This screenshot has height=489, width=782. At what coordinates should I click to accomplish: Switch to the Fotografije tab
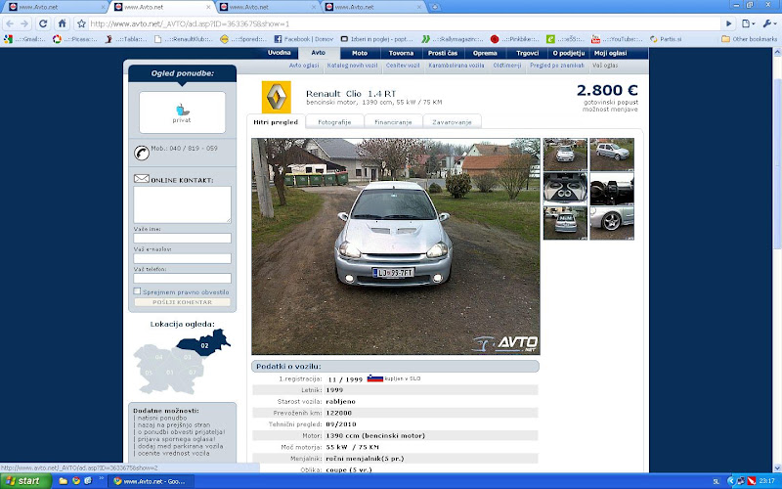(x=334, y=121)
